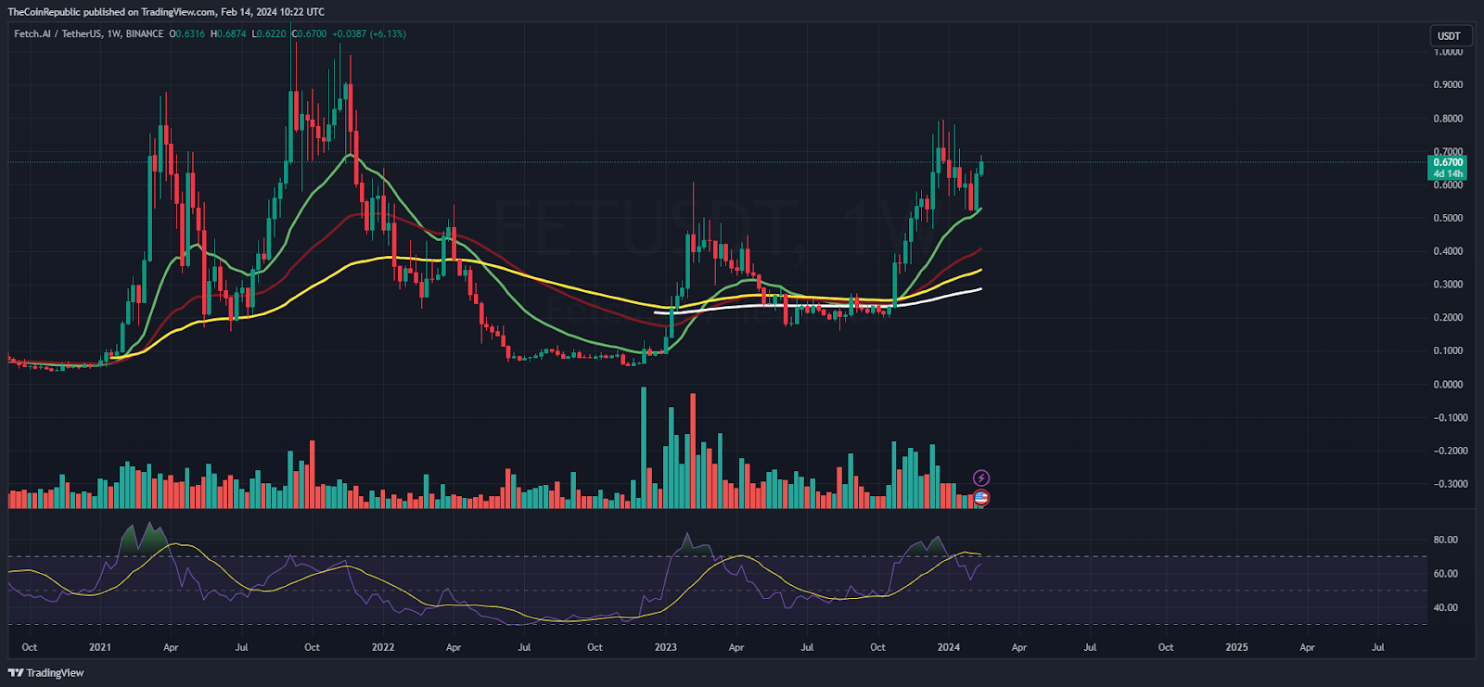
Task: Click the 0.3000 price axis label
Action: (x=1448, y=285)
